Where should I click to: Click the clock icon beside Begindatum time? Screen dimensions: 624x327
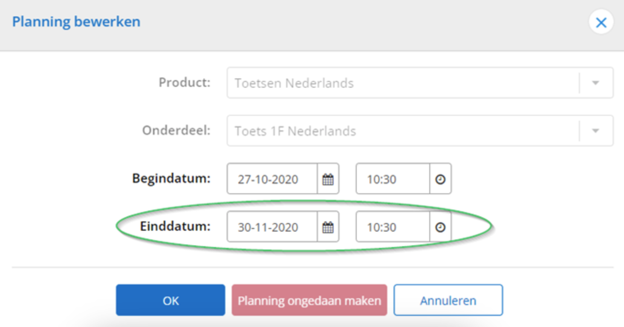[440, 179]
